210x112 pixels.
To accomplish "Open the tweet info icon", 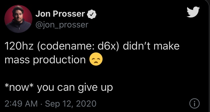I will [195, 103].
